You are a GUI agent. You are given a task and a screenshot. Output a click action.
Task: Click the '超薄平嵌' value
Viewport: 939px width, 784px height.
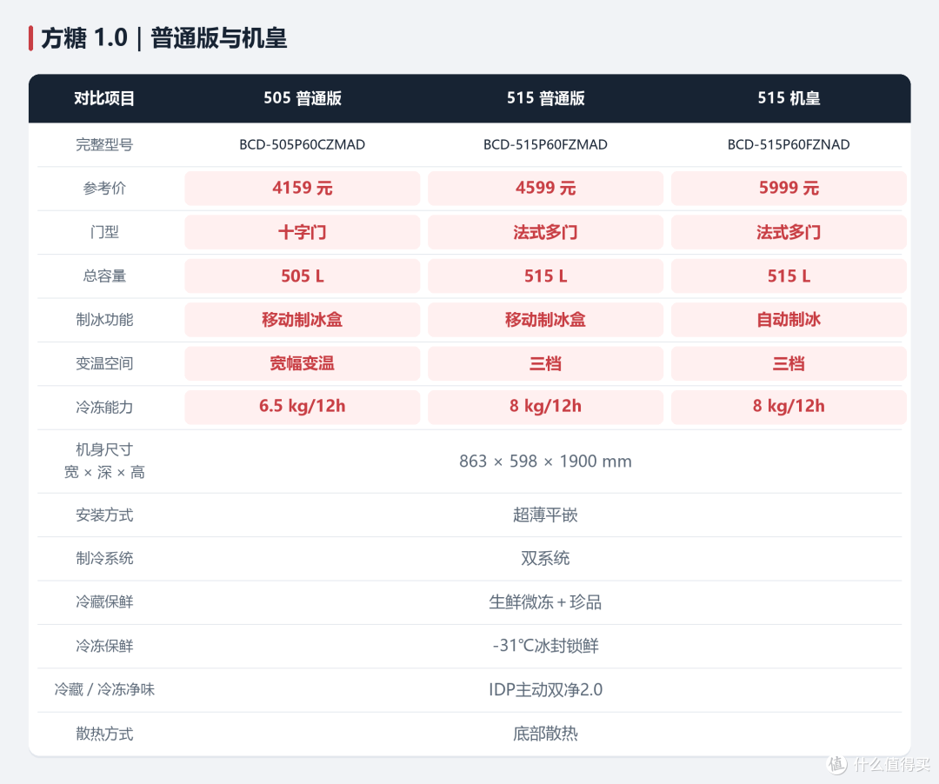tap(545, 515)
